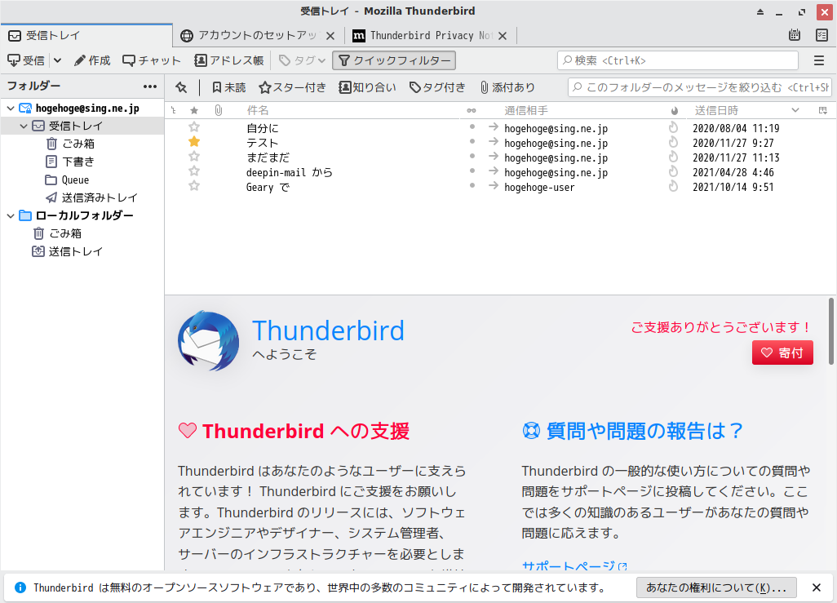This screenshot has width=837, height=603.
Task: Remove star from 'テスト' message
Action: 194,141
